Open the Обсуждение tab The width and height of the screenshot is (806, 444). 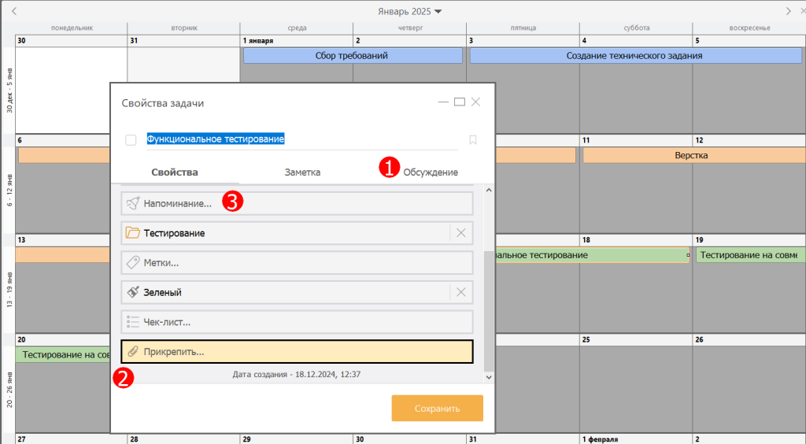pyautogui.click(x=430, y=172)
